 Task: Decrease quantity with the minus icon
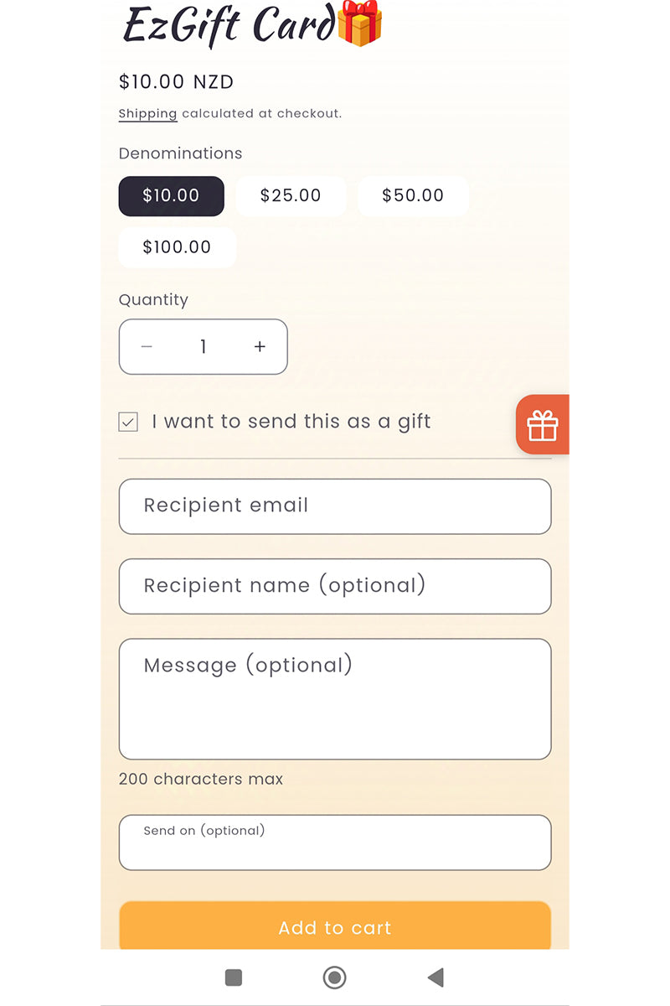147,346
